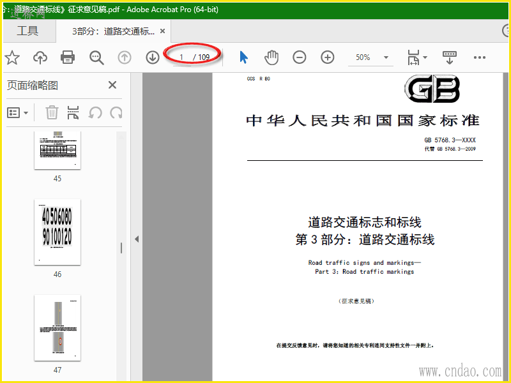Click the page label '47'
Image resolution: width=511 pixels, height=383 pixels.
pos(57,370)
